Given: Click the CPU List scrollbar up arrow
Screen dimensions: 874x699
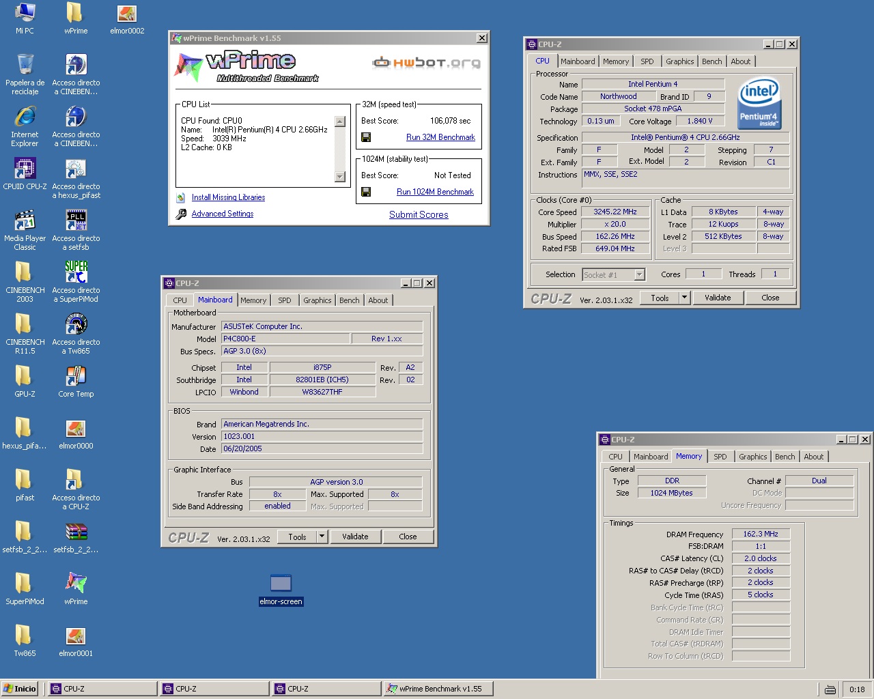Looking at the screenshot, I should (340, 122).
